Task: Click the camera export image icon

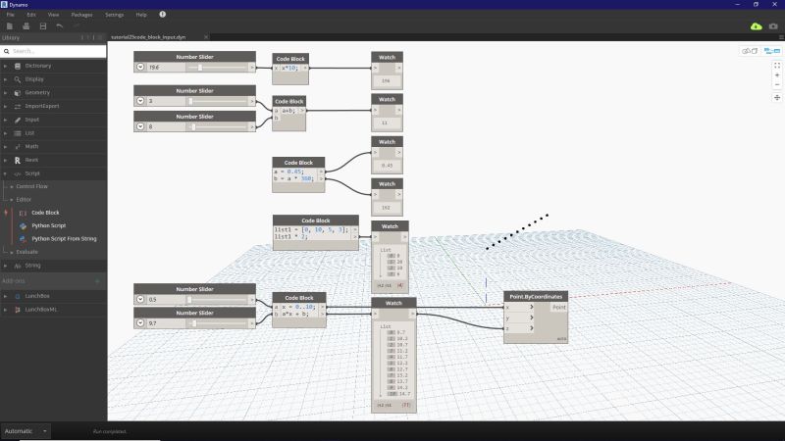Action: [773, 26]
